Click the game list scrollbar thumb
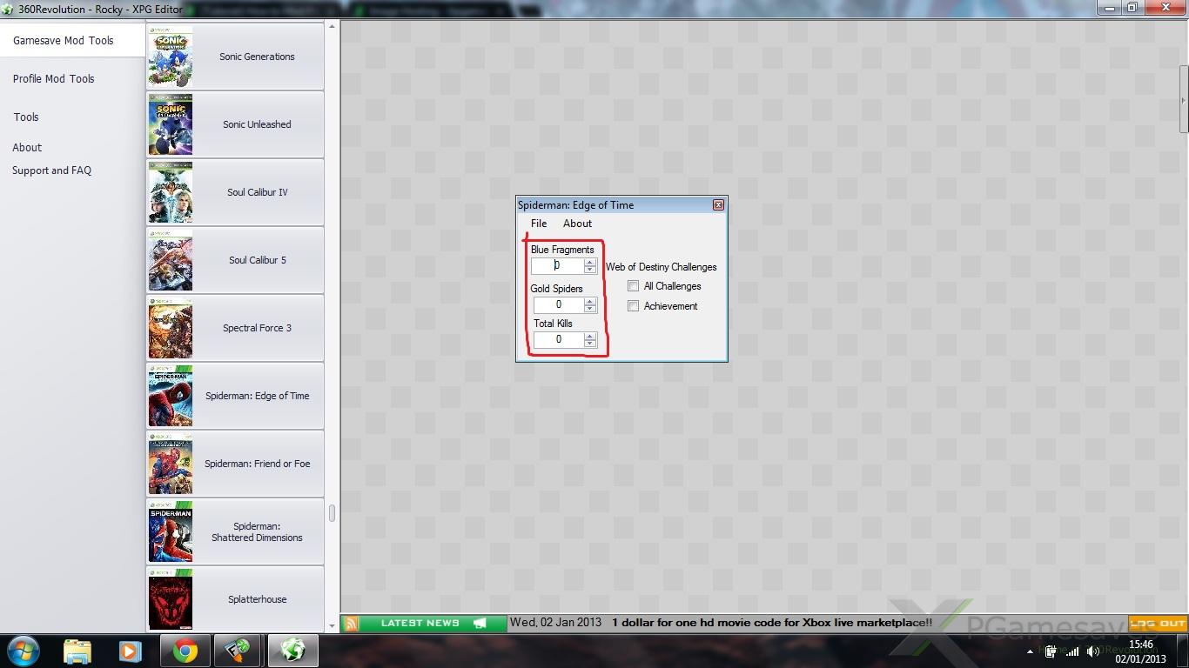 click(332, 513)
